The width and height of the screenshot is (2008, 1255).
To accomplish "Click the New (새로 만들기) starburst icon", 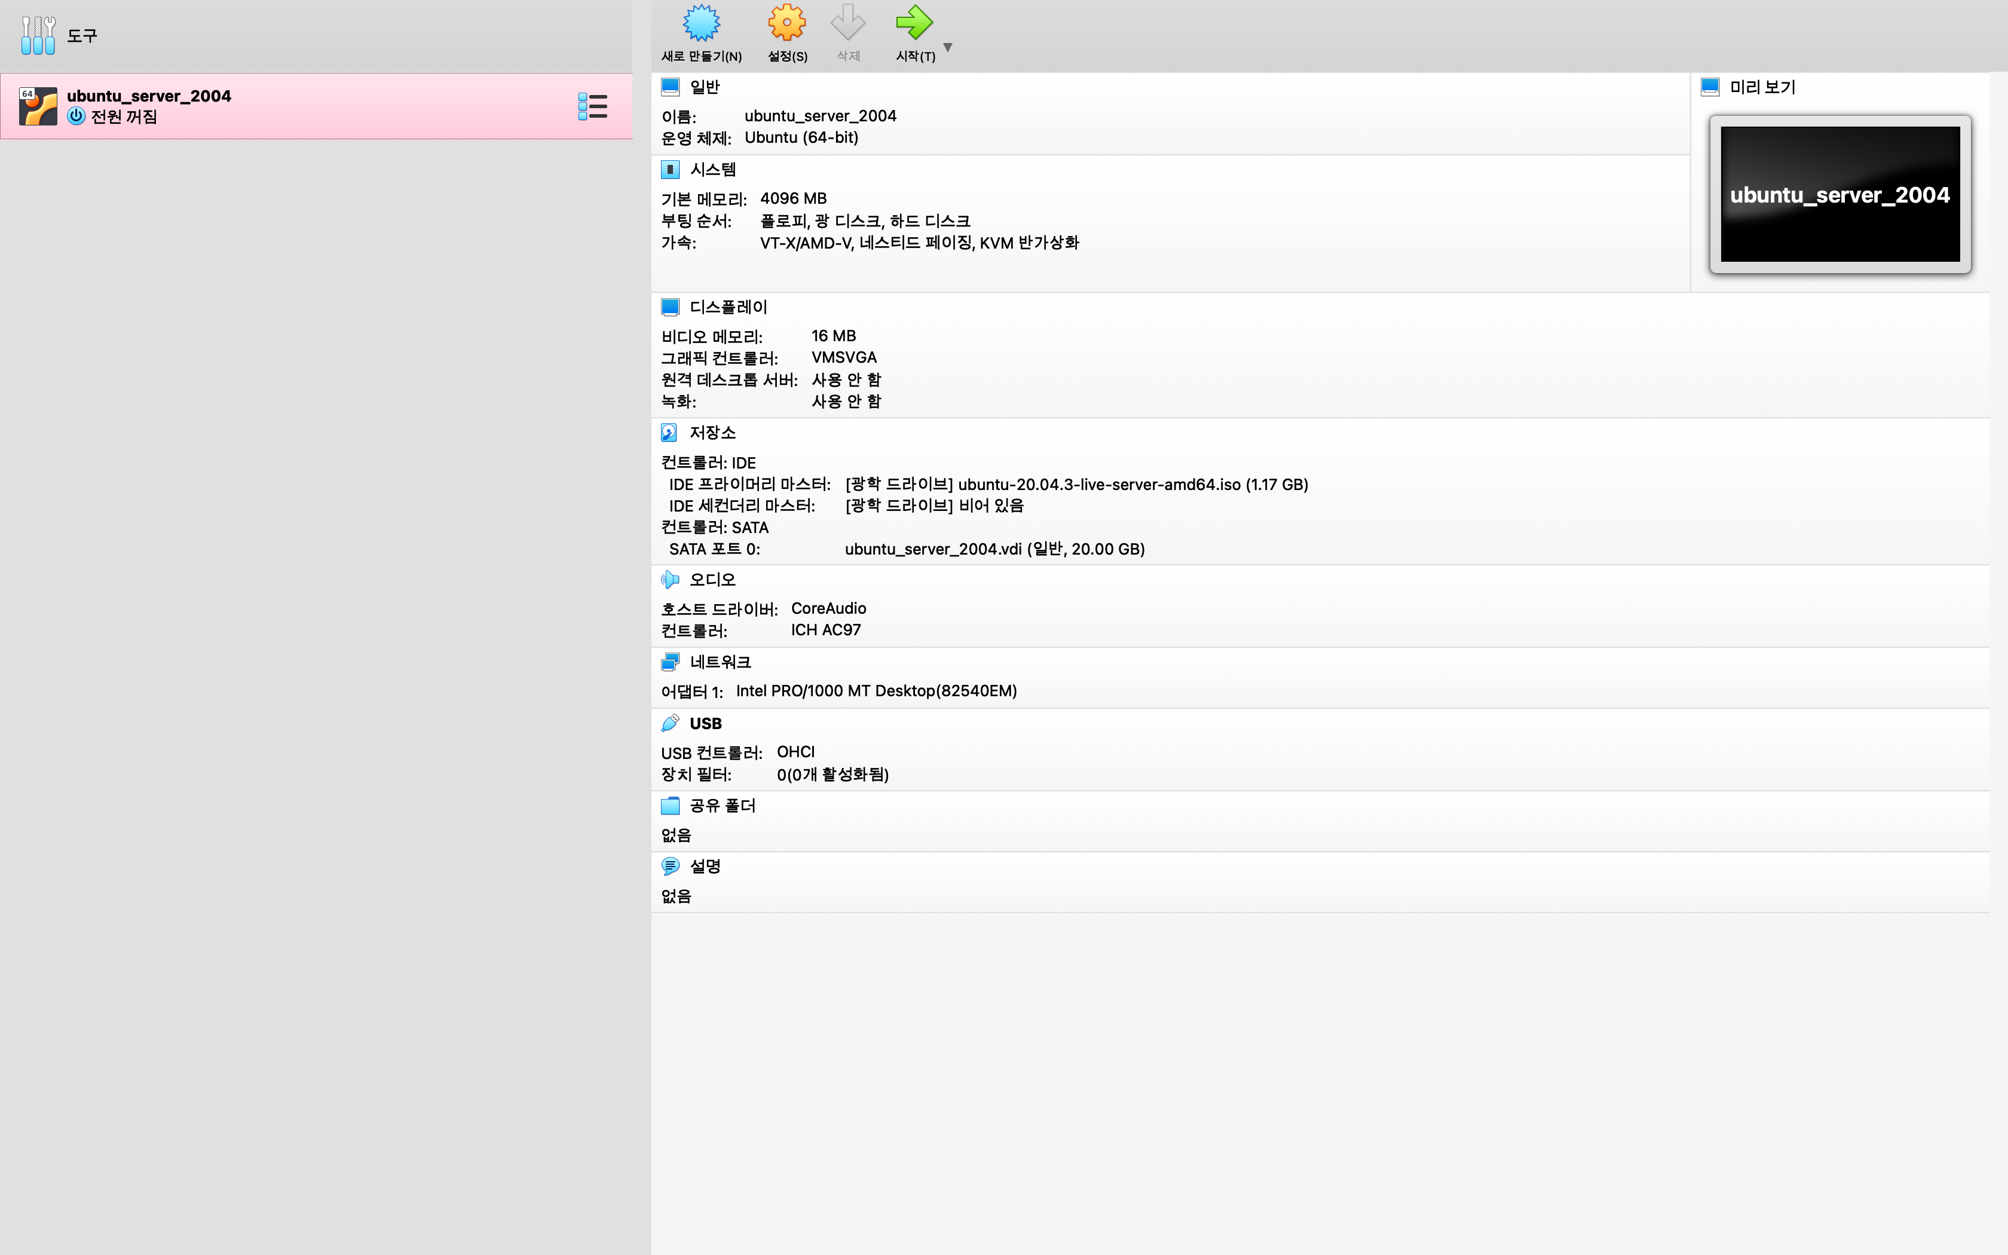I will pyautogui.click(x=701, y=23).
